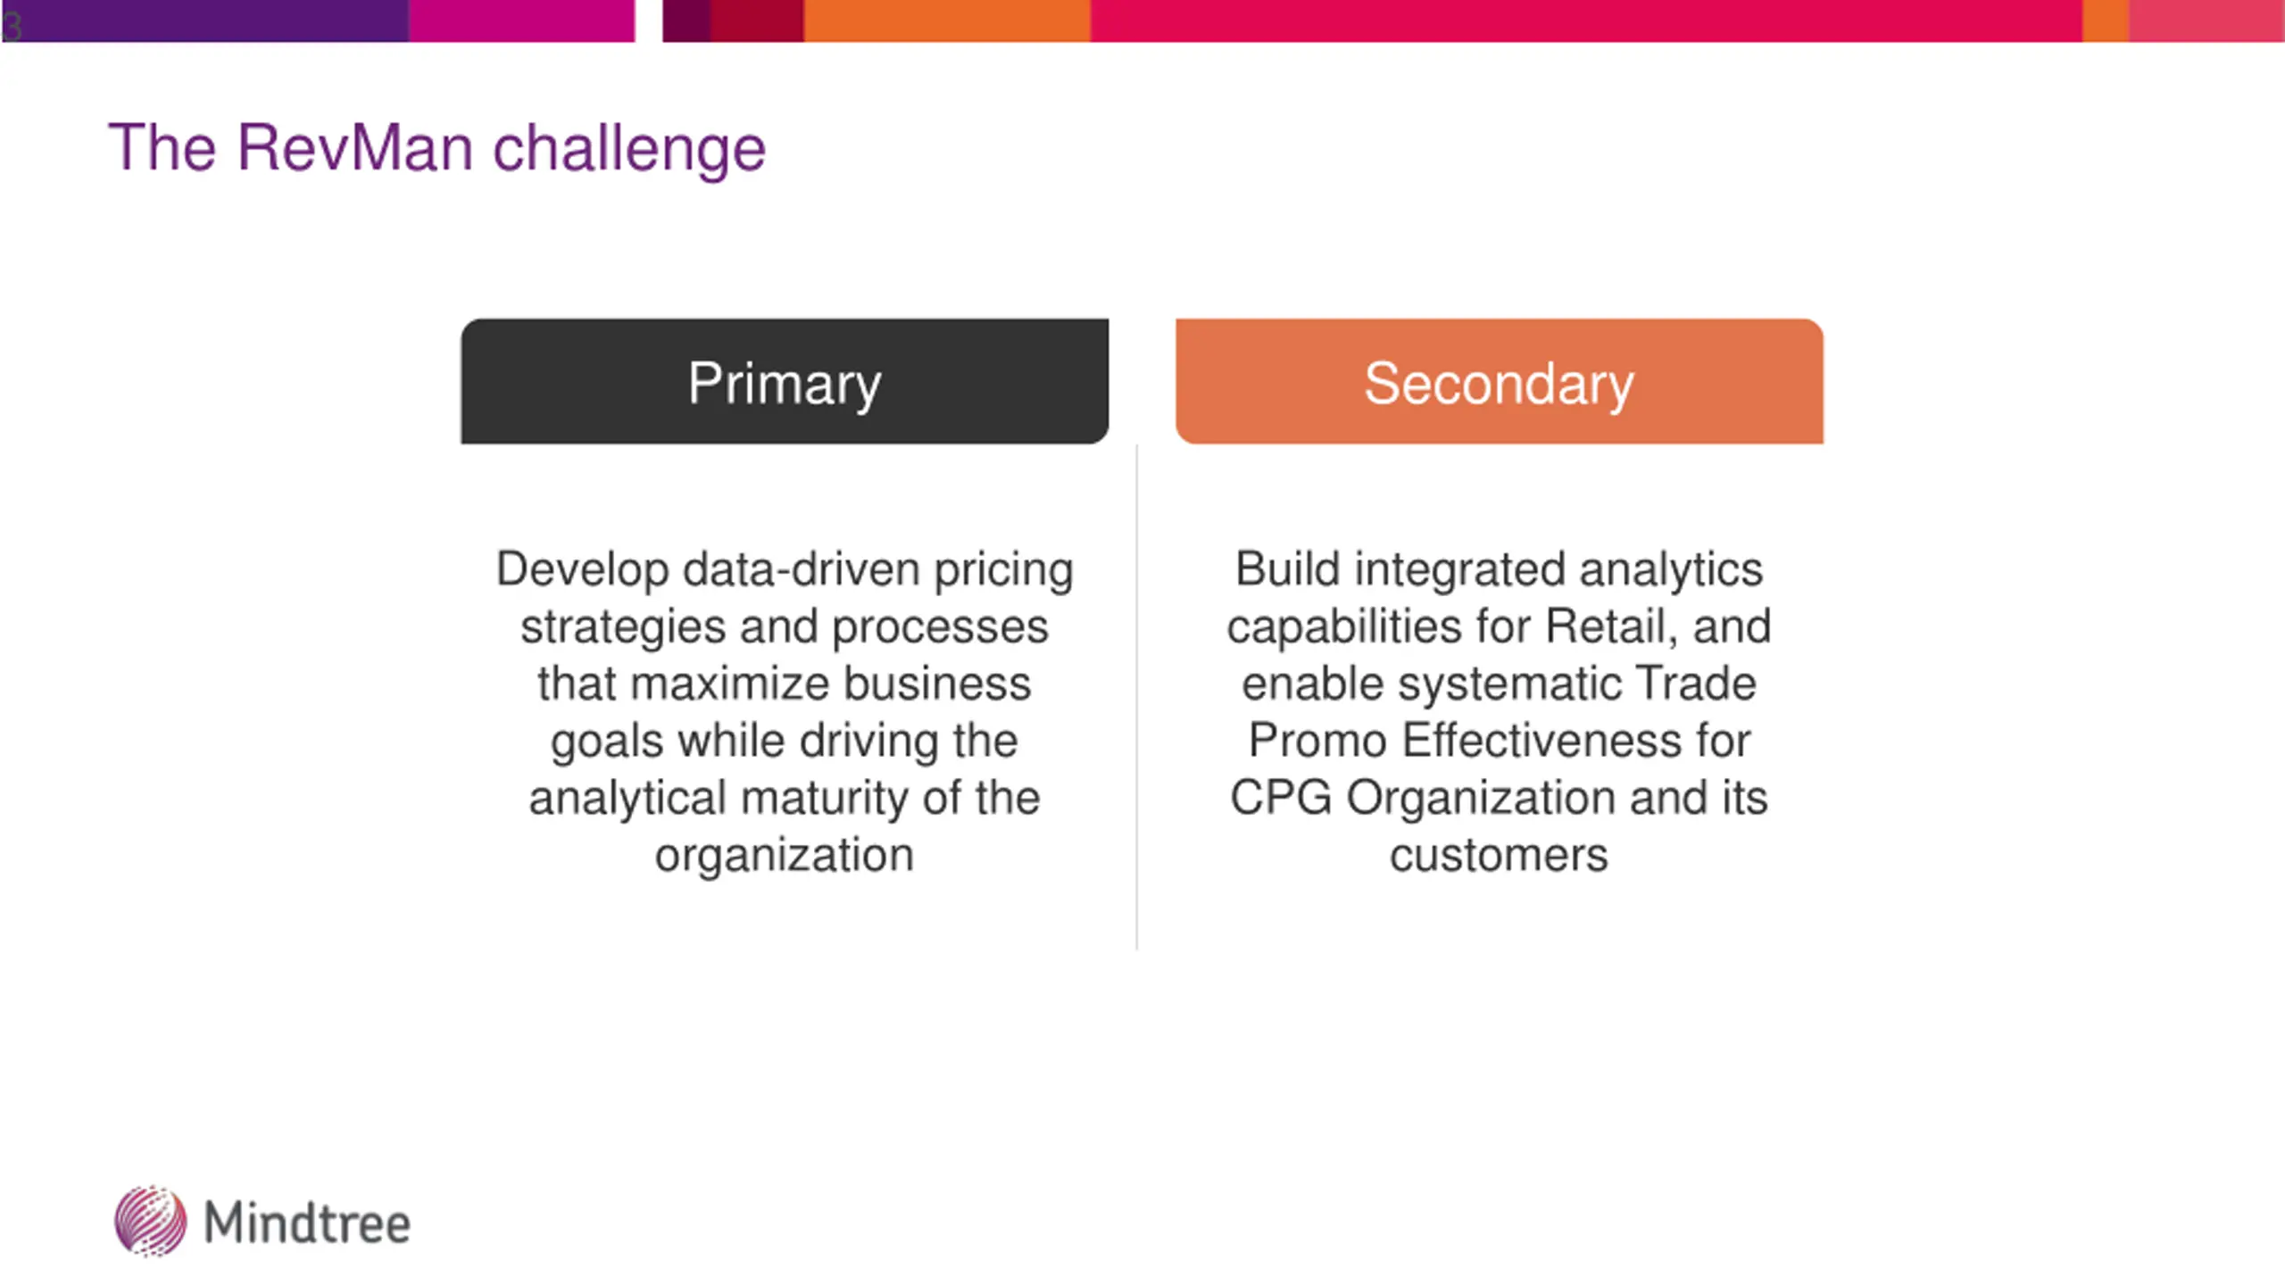Click the dark purple banner segment
This screenshot has width=2285, height=1285.
[205, 21]
